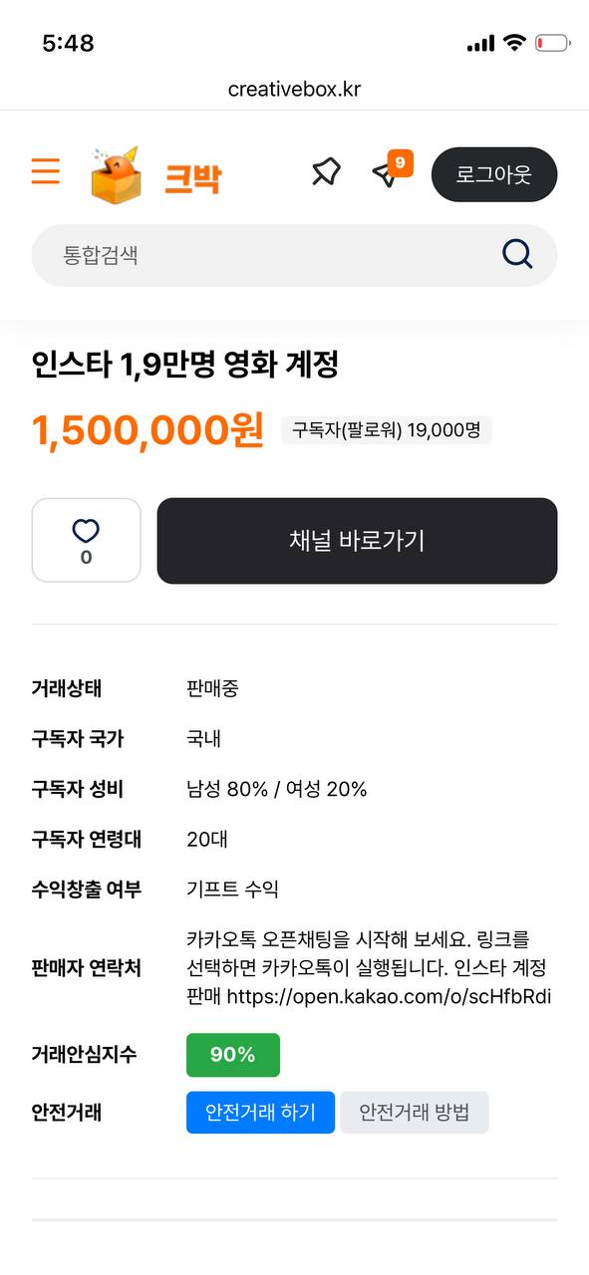Tap the creativebox.kr address bar
The width and height of the screenshot is (589, 1275).
[x=294, y=90]
